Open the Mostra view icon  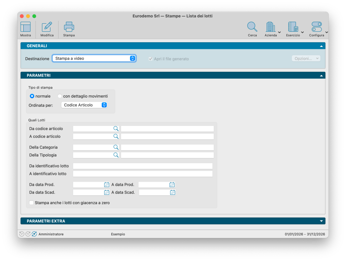point(25,27)
